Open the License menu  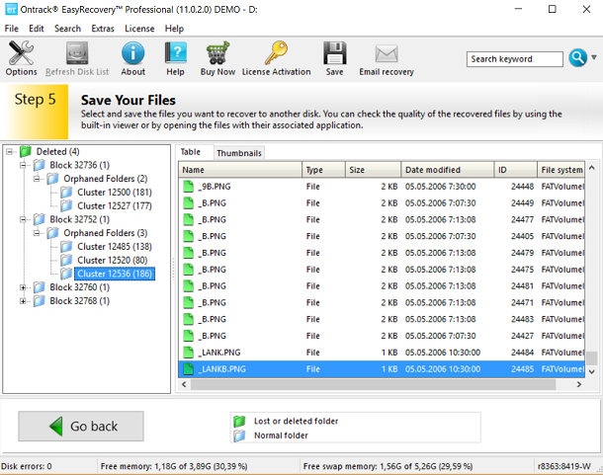click(x=139, y=29)
